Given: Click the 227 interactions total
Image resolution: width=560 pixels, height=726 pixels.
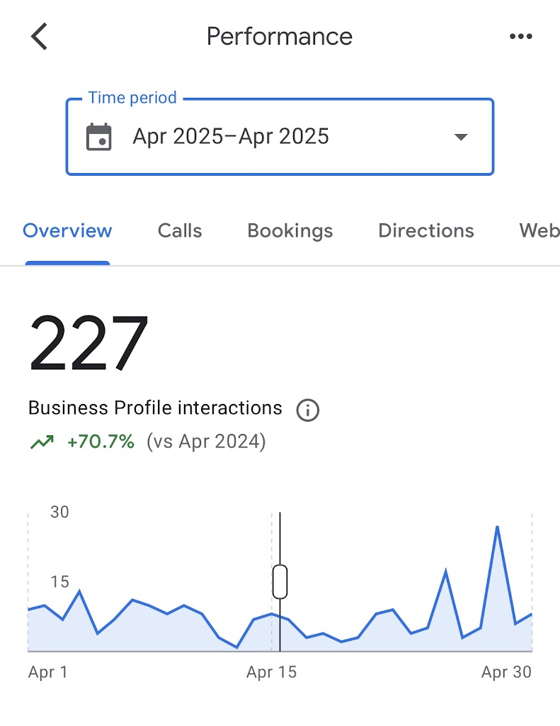Looking at the screenshot, I should click(88, 342).
